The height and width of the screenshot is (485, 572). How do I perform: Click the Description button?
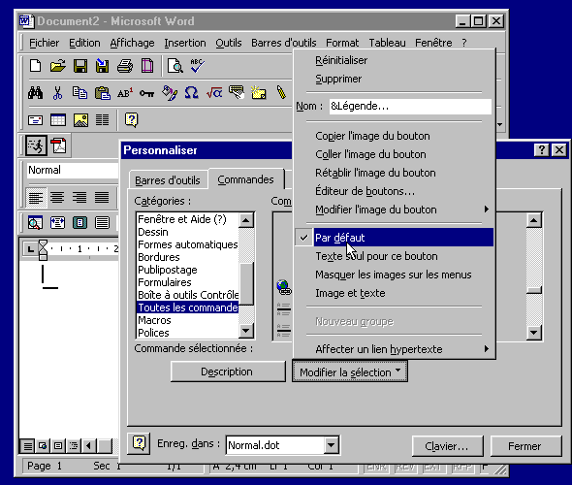(x=228, y=372)
